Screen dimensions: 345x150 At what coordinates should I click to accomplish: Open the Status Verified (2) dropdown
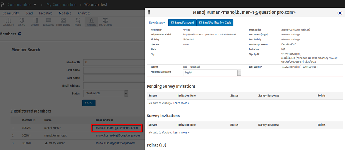(106, 93)
